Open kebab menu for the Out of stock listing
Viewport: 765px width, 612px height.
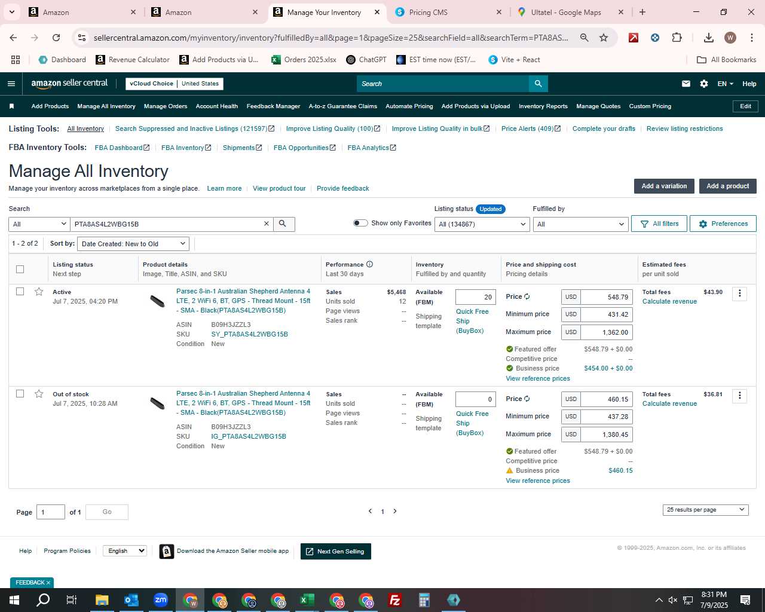[739, 396]
